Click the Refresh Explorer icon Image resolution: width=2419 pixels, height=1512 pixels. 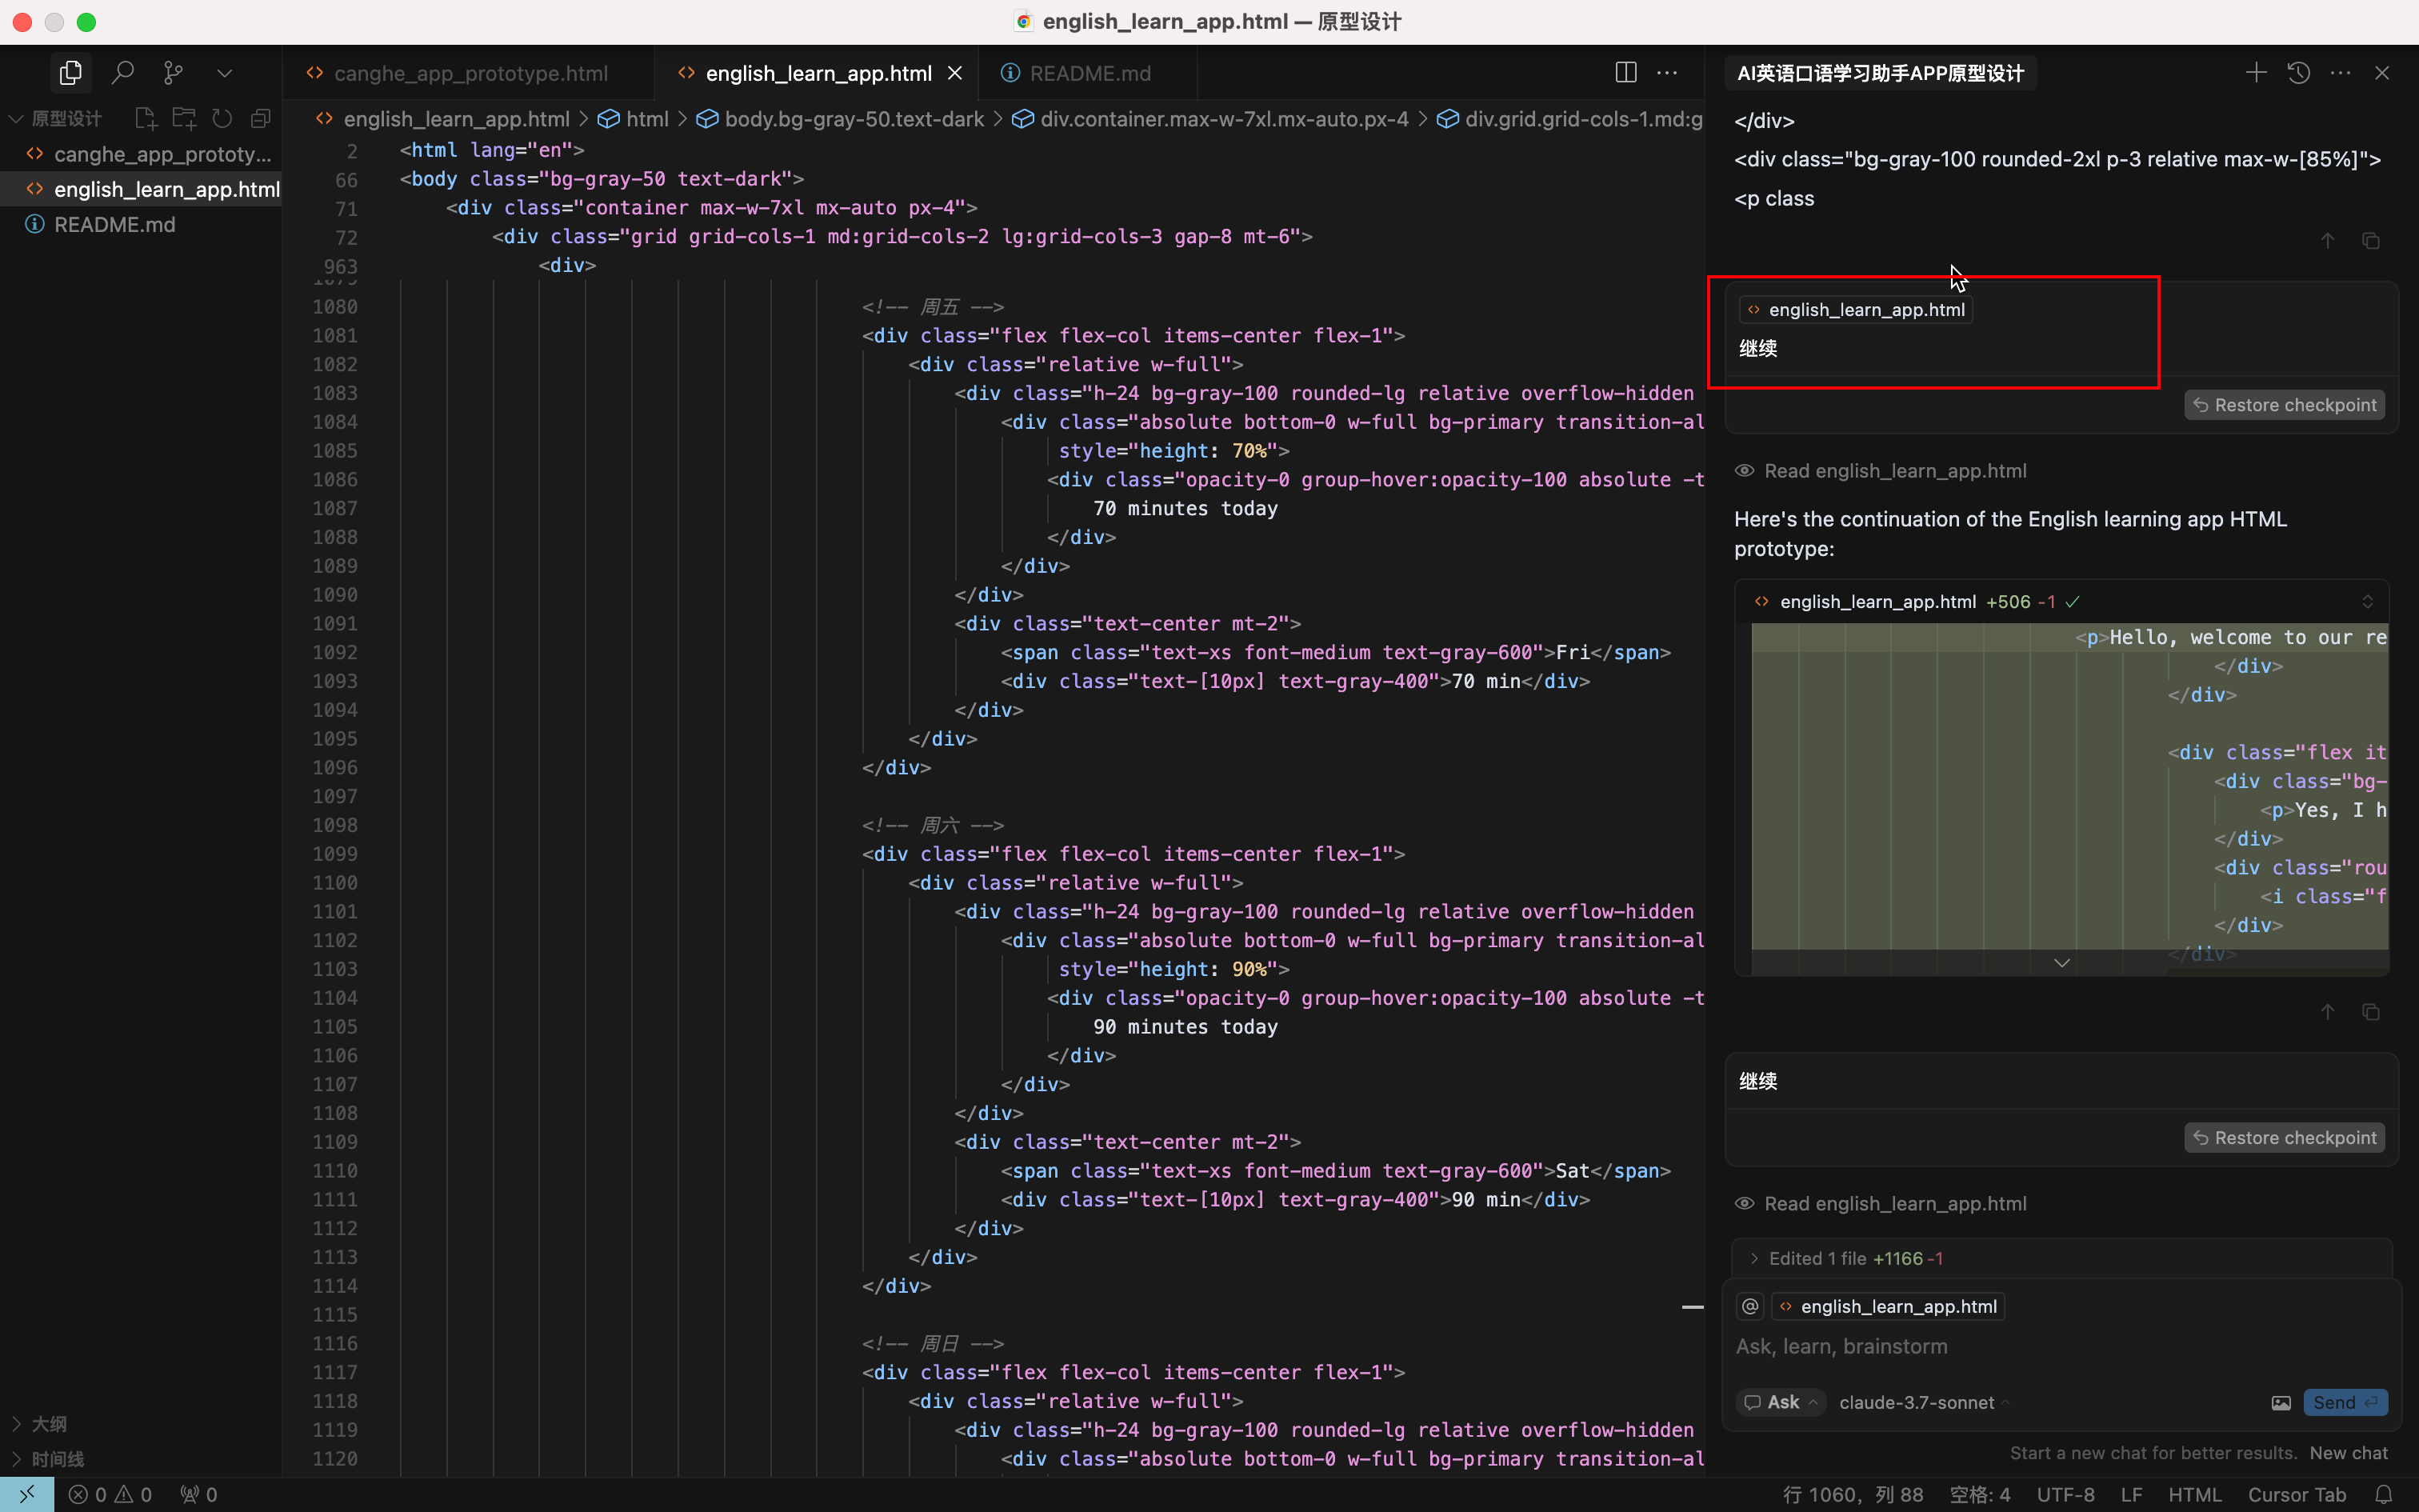[x=222, y=119]
